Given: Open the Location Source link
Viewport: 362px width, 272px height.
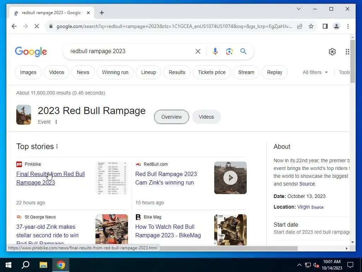Looking at the screenshot, I should point(317,207).
